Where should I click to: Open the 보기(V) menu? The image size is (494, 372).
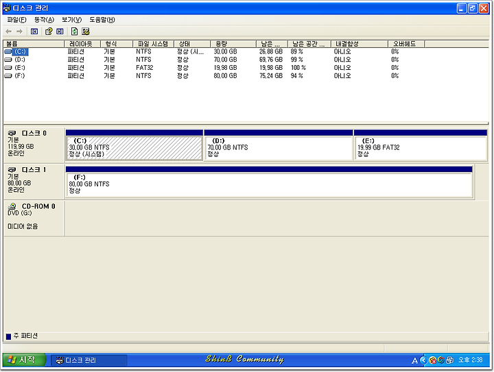tap(71, 20)
